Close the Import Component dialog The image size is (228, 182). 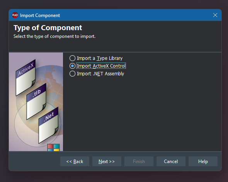pos(215,15)
